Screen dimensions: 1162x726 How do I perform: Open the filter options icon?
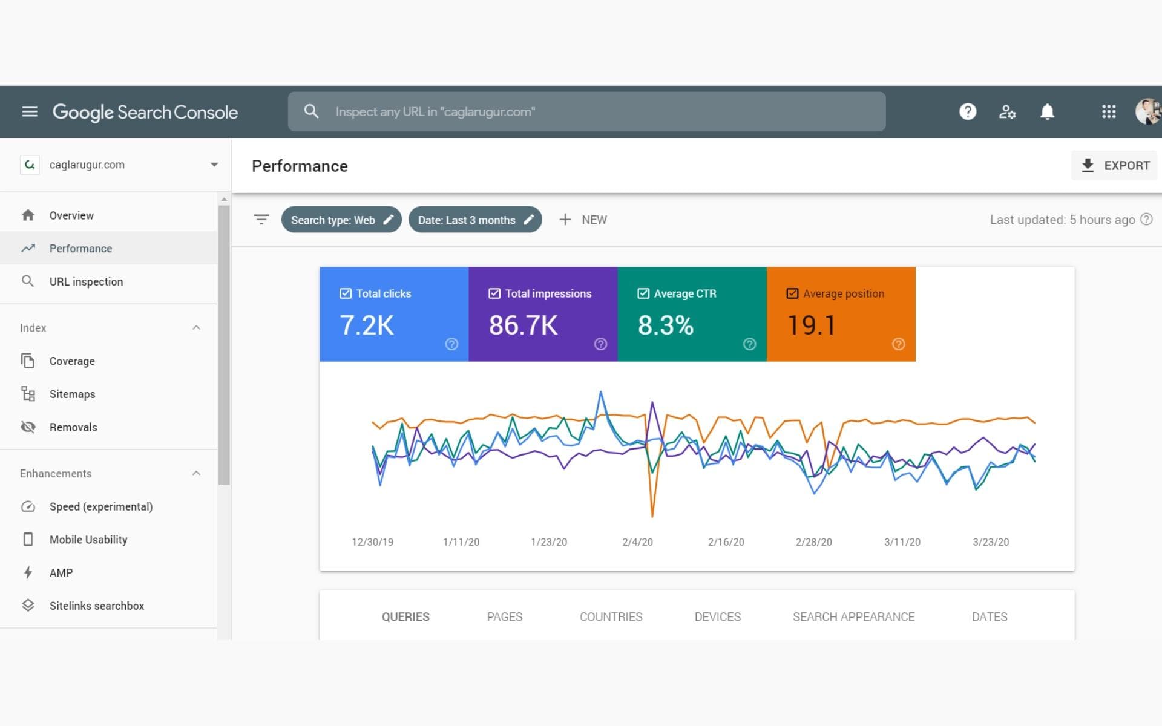click(x=261, y=220)
